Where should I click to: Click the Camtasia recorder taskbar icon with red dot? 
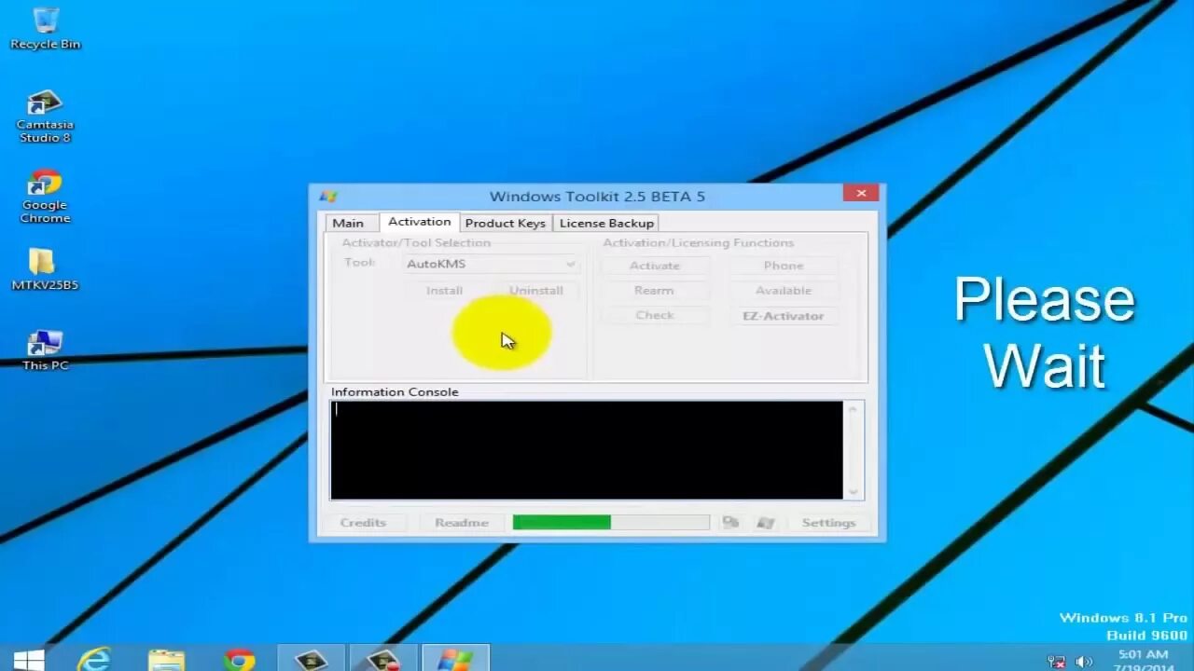tap(383, 659)
